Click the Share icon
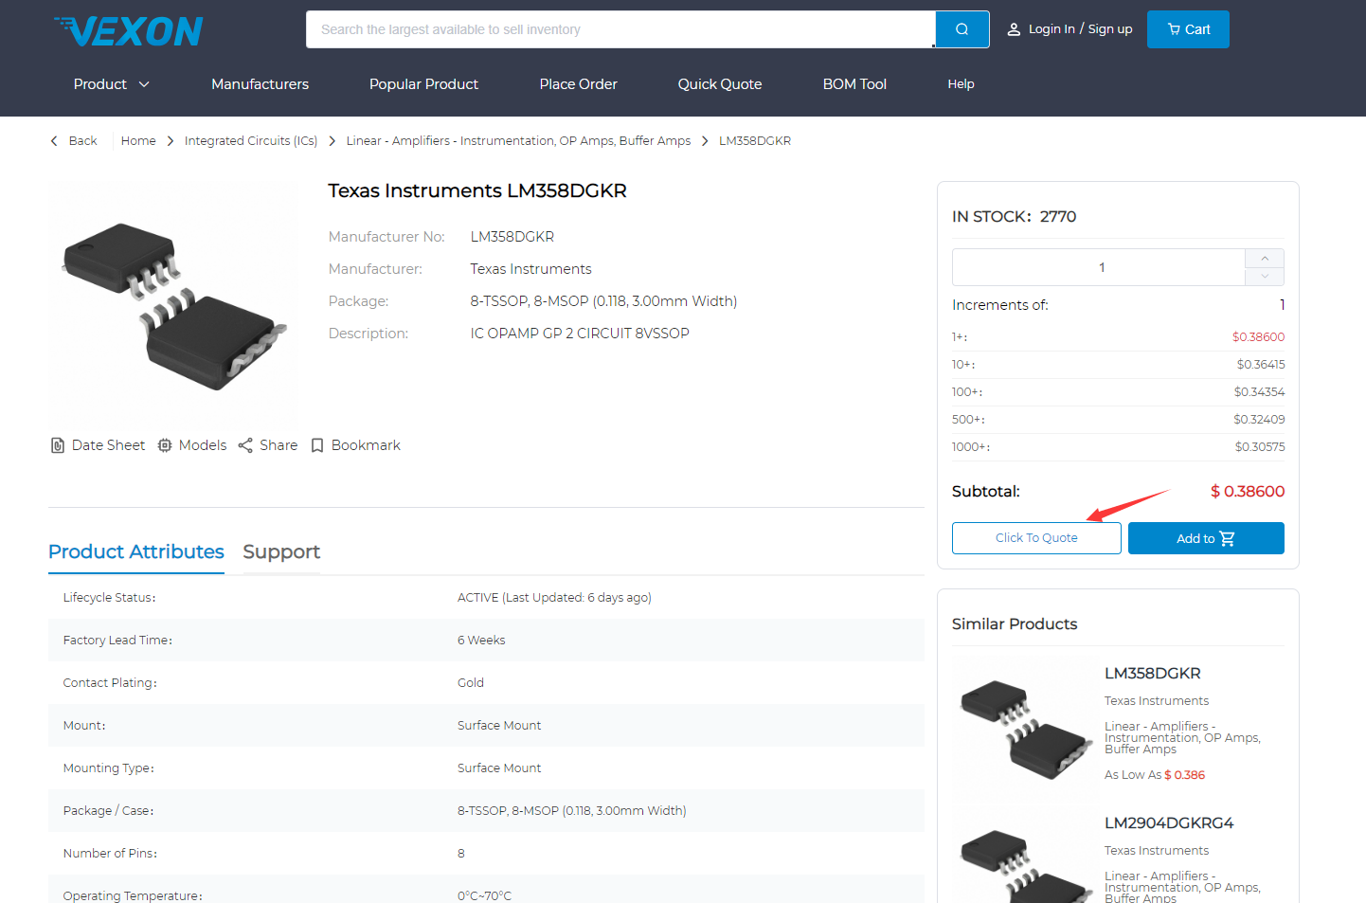 coord(245,445)
